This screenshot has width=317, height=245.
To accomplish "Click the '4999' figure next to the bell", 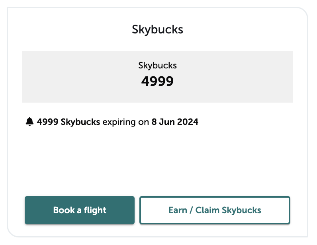I will tap(47, 122).
